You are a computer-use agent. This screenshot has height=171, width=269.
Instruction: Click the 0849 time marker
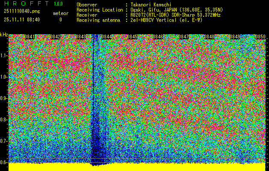[235, 37]
